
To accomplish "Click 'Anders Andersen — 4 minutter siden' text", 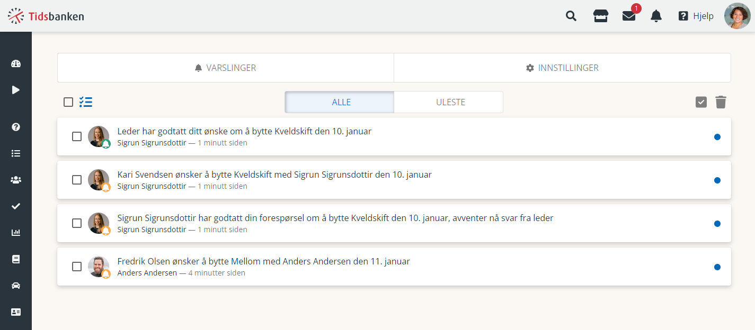I will click(x=181, y=273).
